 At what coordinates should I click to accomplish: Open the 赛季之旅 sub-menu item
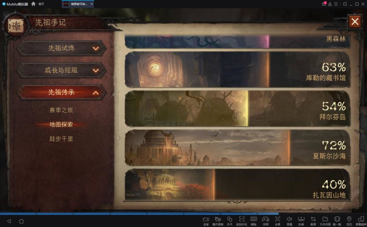[x=61, y=110]
